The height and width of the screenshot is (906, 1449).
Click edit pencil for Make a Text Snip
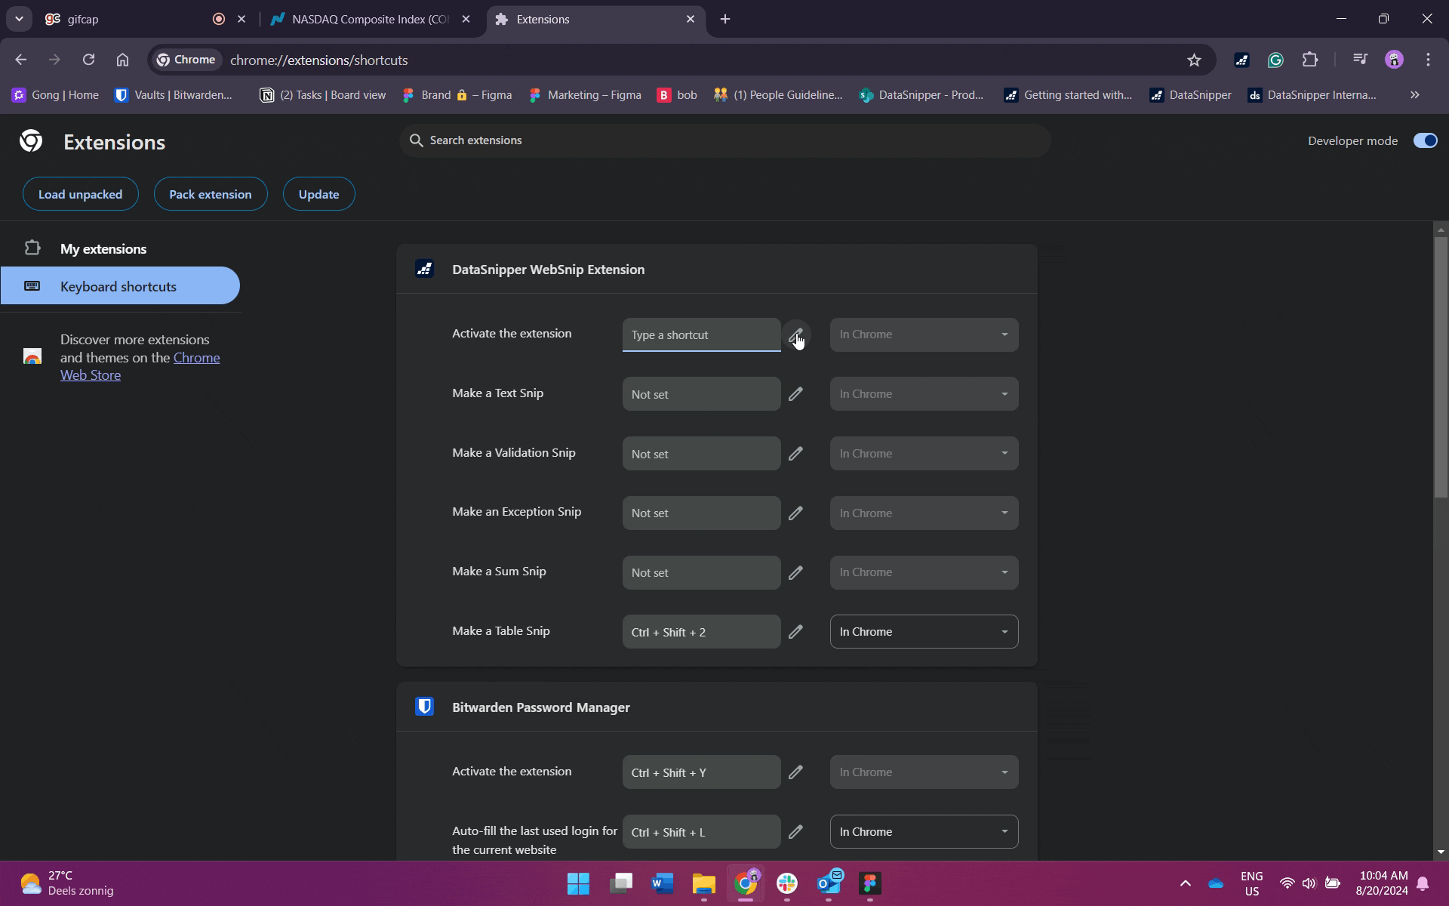[795, 394]
